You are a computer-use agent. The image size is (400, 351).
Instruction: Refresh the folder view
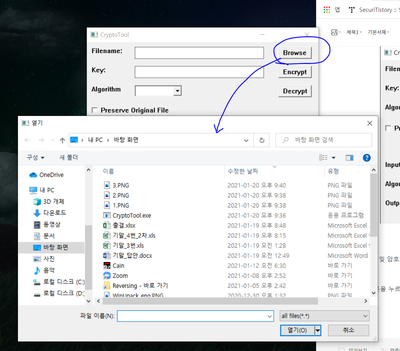pos(262,140)
